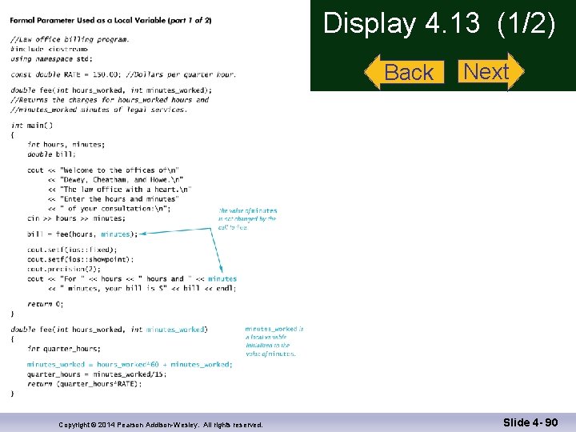The image size is (576, 432).
Task: Click 'bill = fee(hours, minutes);' line
Action: 82,234
